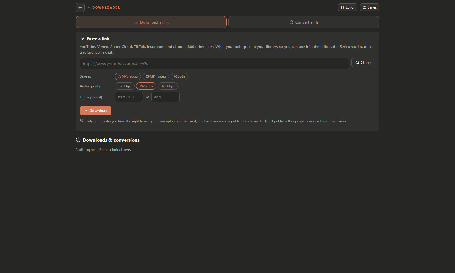Screen dimensions: 455x273
Task: Set audio quality to 128 kbps
Action: [125, 86]
